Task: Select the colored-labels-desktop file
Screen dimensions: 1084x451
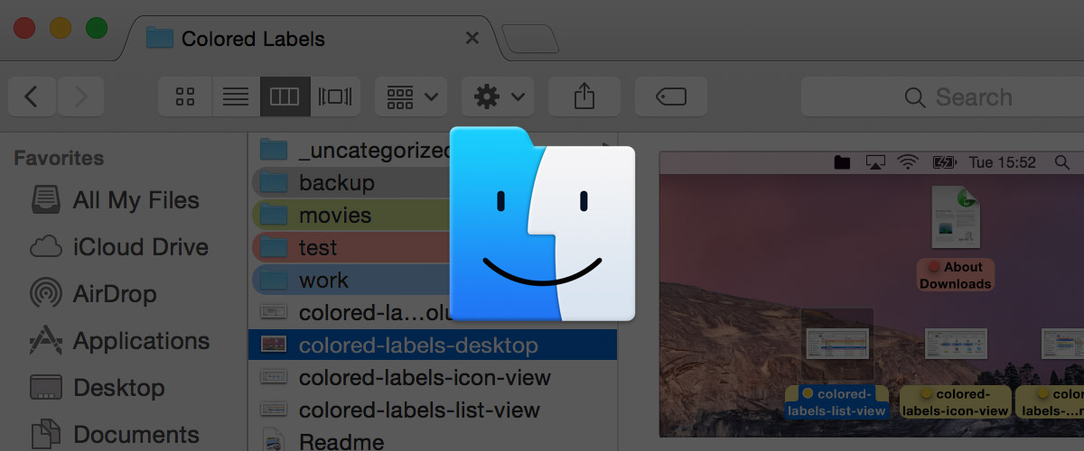Action: point(433,345)
